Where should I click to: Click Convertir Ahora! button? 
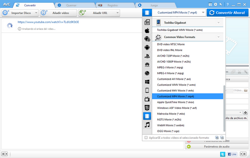click(x=227, y=12)
